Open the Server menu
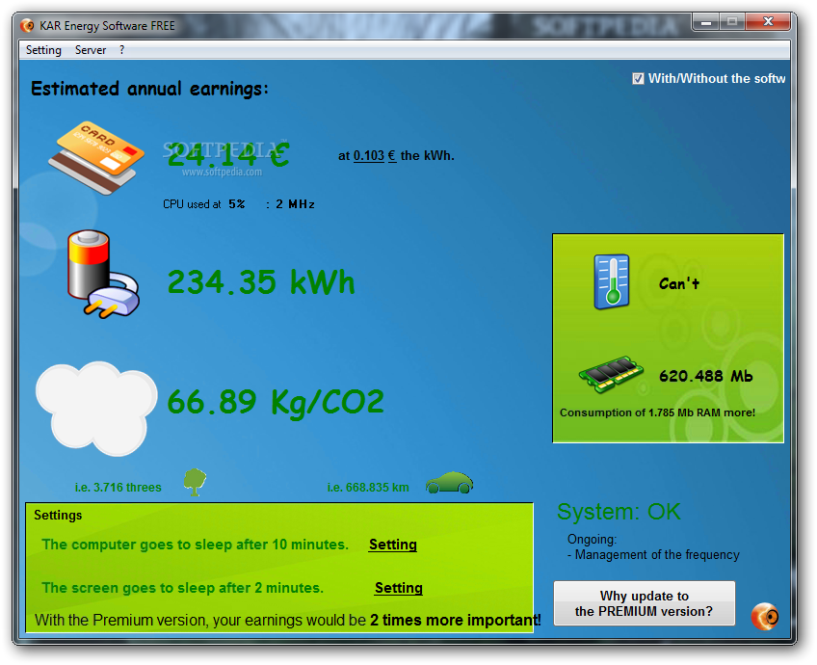The image size is (817, 665). tap(91, 50)
